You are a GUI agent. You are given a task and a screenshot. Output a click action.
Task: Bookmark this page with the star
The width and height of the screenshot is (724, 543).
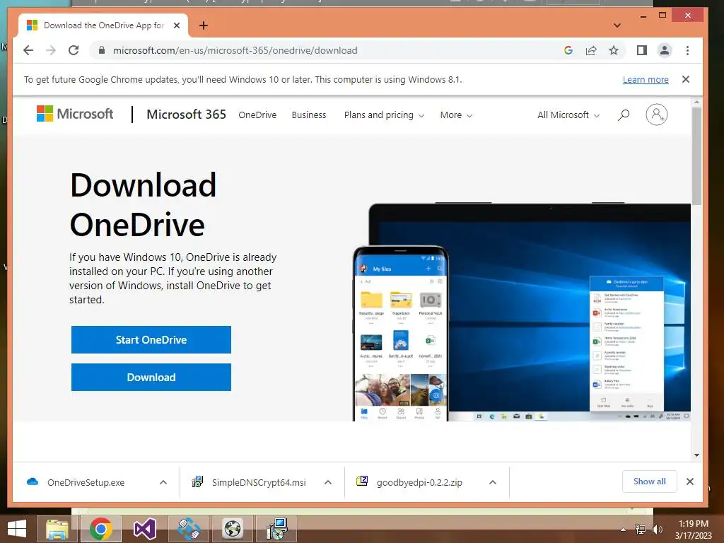coord(614,50)
